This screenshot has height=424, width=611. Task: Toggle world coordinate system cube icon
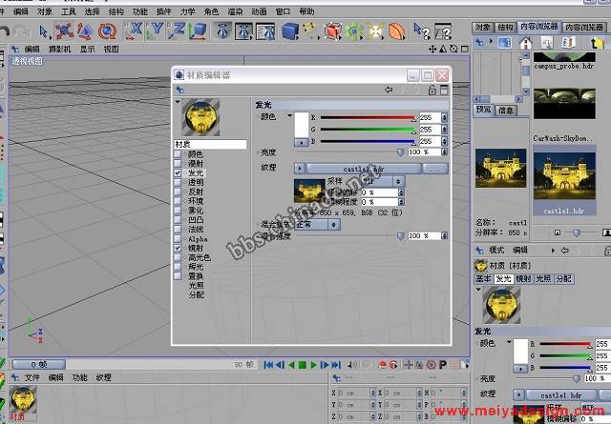click(x=198, y=31)
